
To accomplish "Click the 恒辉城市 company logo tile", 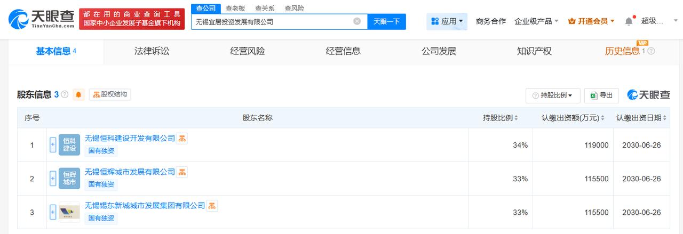I will click(x=69, y=179).
